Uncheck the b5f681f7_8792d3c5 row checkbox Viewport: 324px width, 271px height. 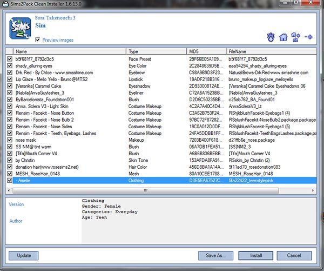(x=10, y=59)
